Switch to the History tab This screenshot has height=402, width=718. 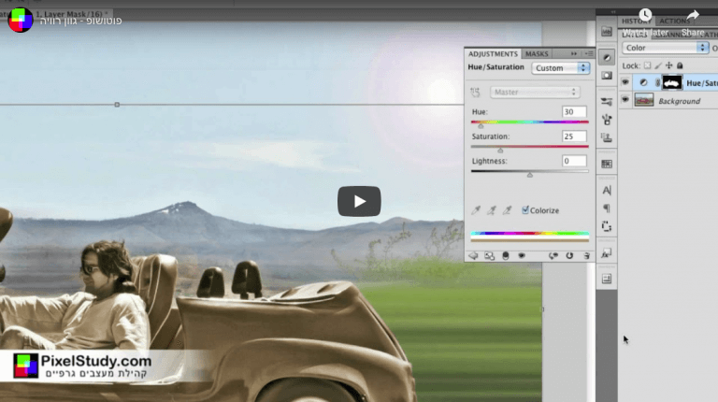pyautogui.click(x=637, y=22)
